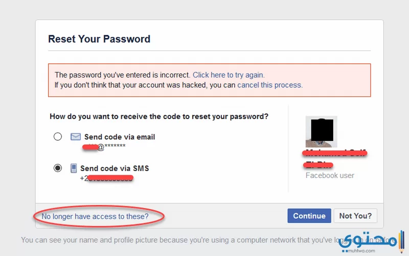Click the redacted user name under profile picture
This screenshot has width=409, height=256.
tap(335, 159)
